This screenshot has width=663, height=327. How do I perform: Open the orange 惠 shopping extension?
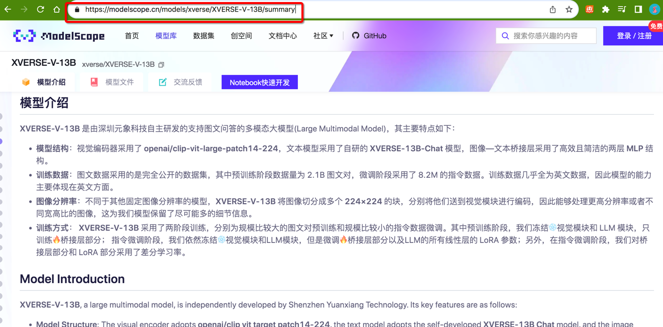coord(590,9)
